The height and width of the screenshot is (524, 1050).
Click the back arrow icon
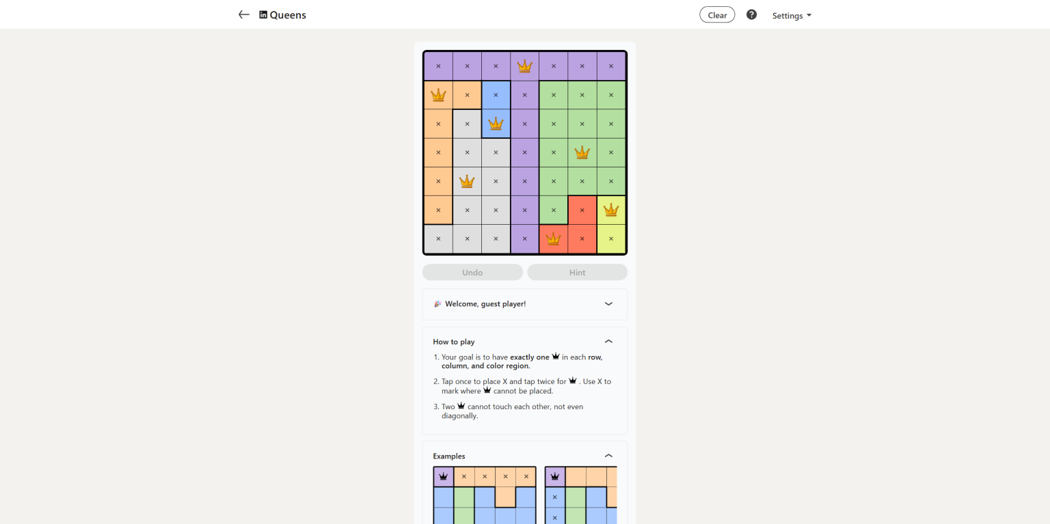(243, 14)
